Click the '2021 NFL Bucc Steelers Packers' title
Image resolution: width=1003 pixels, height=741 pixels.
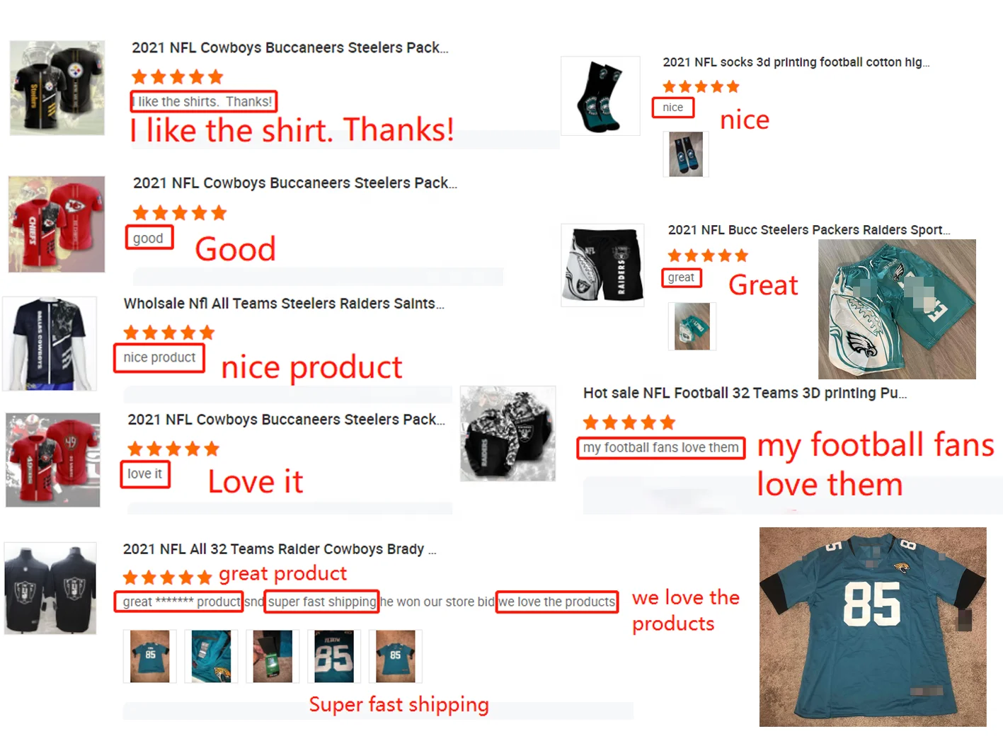pyautogui.click(x=808, y=230)
